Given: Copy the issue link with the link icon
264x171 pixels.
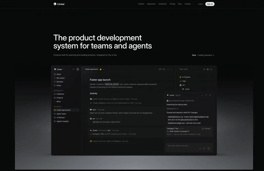Looking at the screenshot, I should point(204,69).
